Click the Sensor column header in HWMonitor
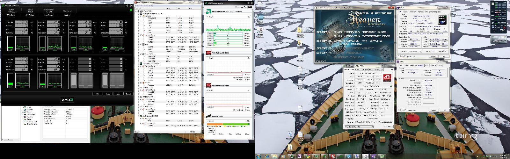This screenshot has width=510, height=159. pyautogui.click(x=150, y=9)
